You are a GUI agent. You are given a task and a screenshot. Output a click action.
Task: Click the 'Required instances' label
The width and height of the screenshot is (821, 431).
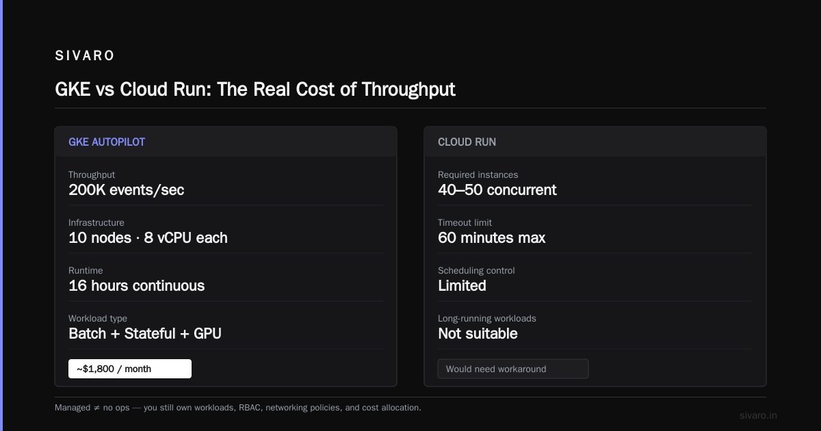click(478, 175)
